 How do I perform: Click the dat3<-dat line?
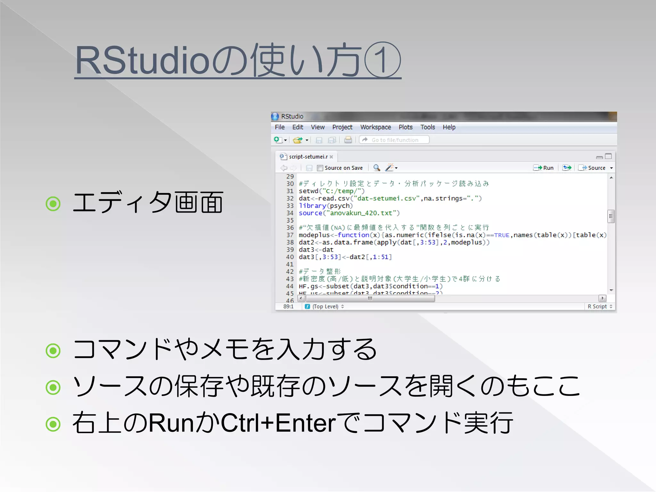[316, 250]
